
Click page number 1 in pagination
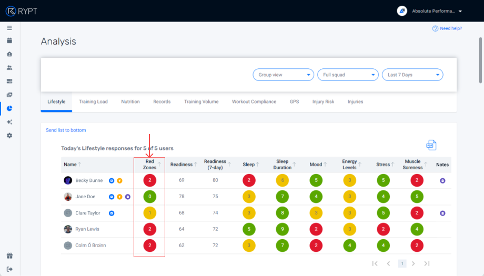[x=402, y=263]
